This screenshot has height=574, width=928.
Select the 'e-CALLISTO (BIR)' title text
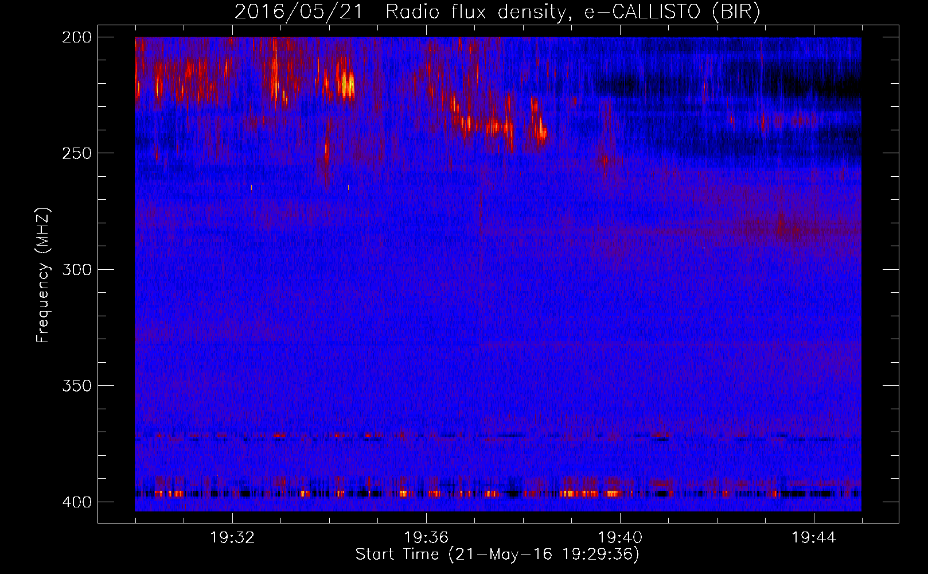[672, 12]
